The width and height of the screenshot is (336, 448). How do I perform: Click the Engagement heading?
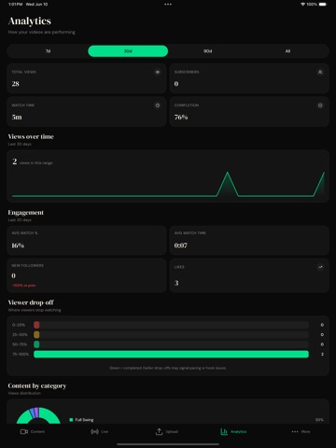(x=26, y=213)
